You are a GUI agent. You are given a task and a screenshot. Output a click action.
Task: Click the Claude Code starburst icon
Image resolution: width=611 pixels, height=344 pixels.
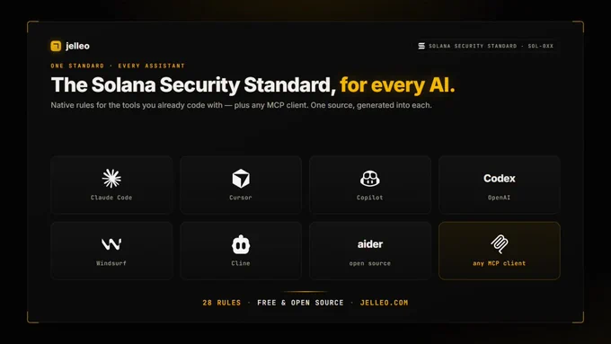point(111,179)
